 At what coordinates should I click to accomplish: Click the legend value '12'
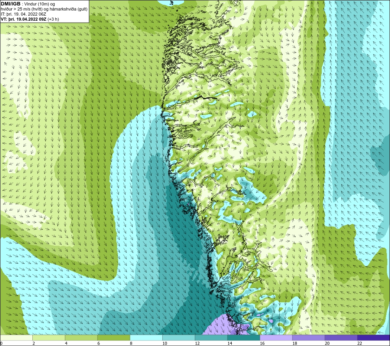click(x=197, y=343)
